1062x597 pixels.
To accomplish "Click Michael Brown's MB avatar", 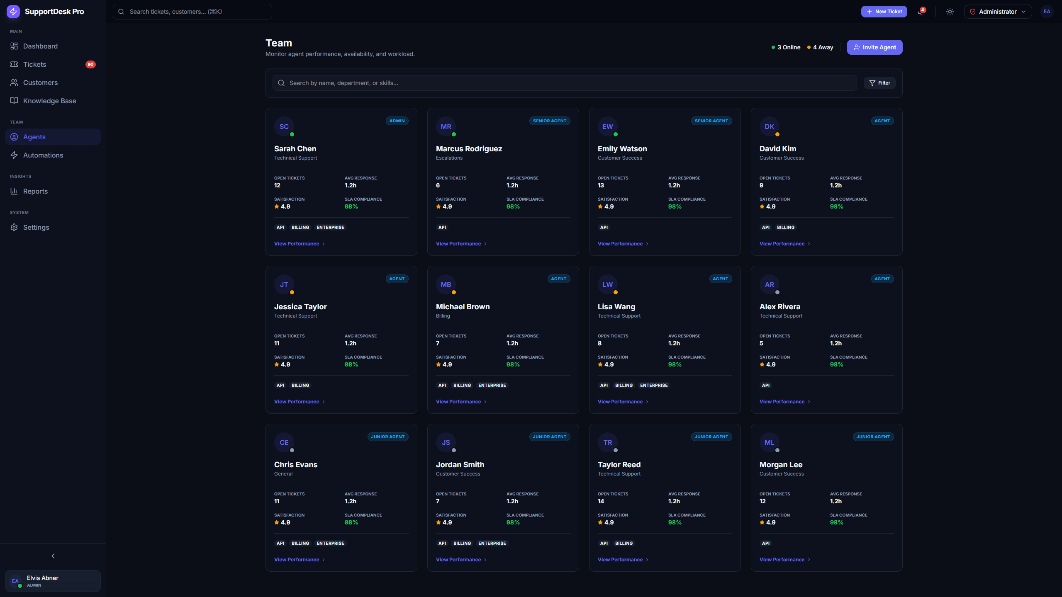I will (x=446, y=284).
